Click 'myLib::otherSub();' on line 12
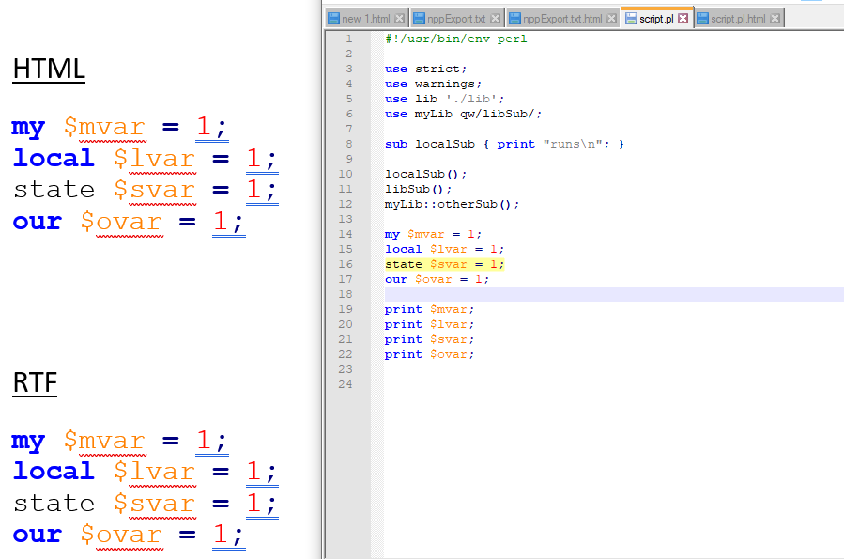The image size is (844, 559). tap(453, 204)
